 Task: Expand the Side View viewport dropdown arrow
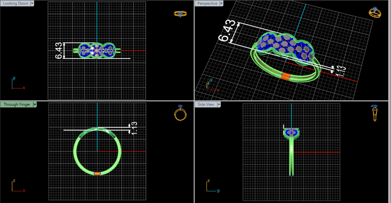coord(219,105)
